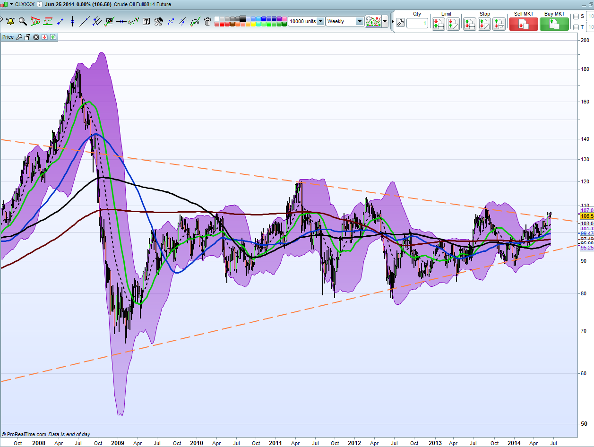
Task: Select the text annotation T tool
Action: 146,21
